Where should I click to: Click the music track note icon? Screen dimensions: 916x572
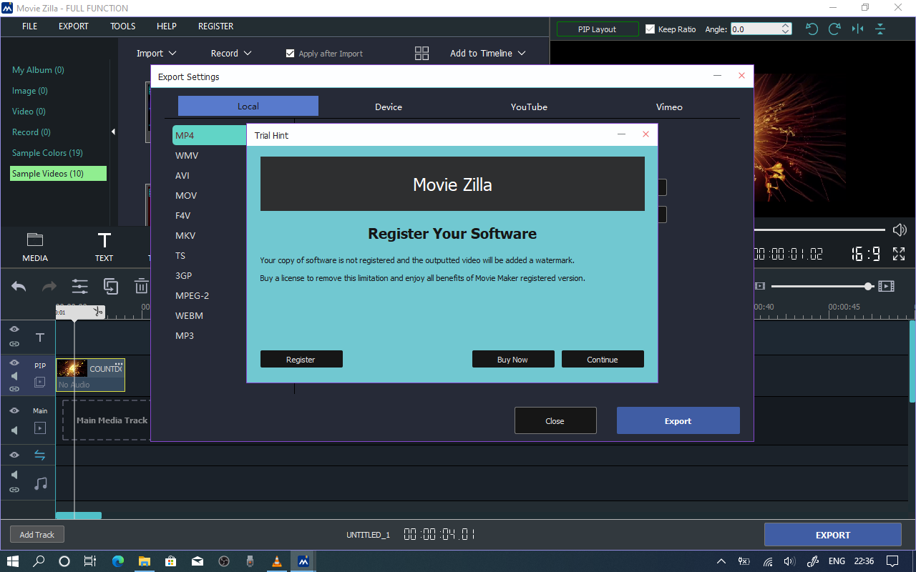click(x=41, y=483)
